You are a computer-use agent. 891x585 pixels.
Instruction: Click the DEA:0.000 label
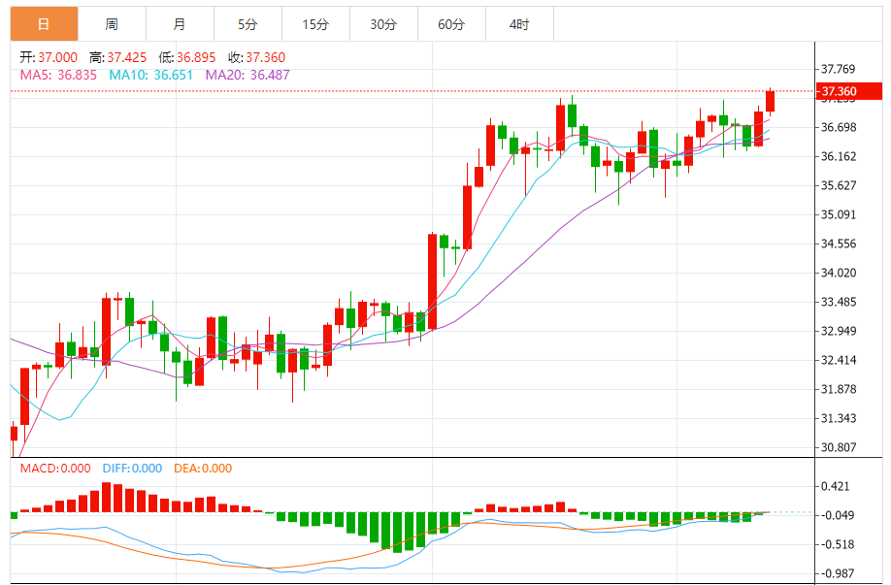(203, 469)
